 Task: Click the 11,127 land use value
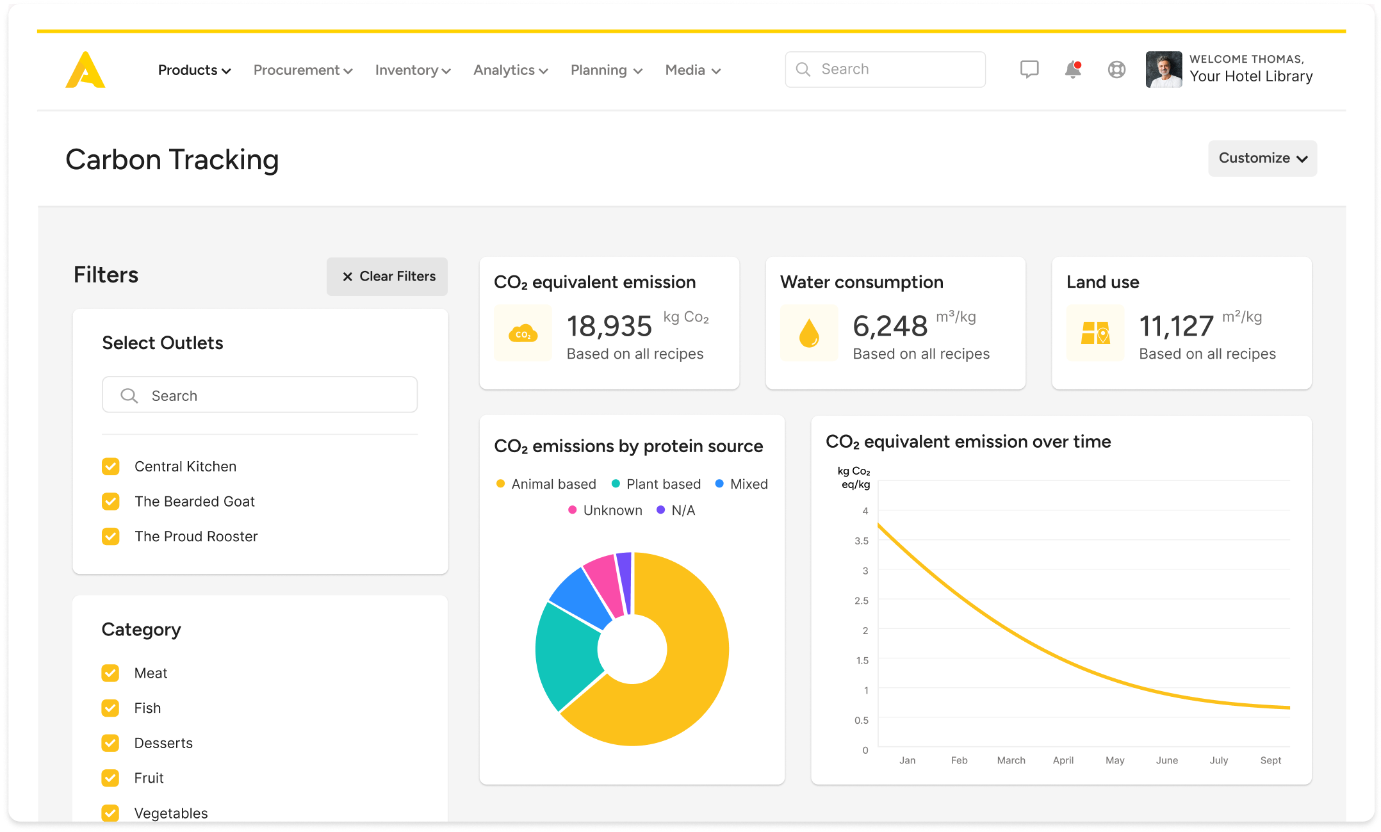click(1176, 326)
